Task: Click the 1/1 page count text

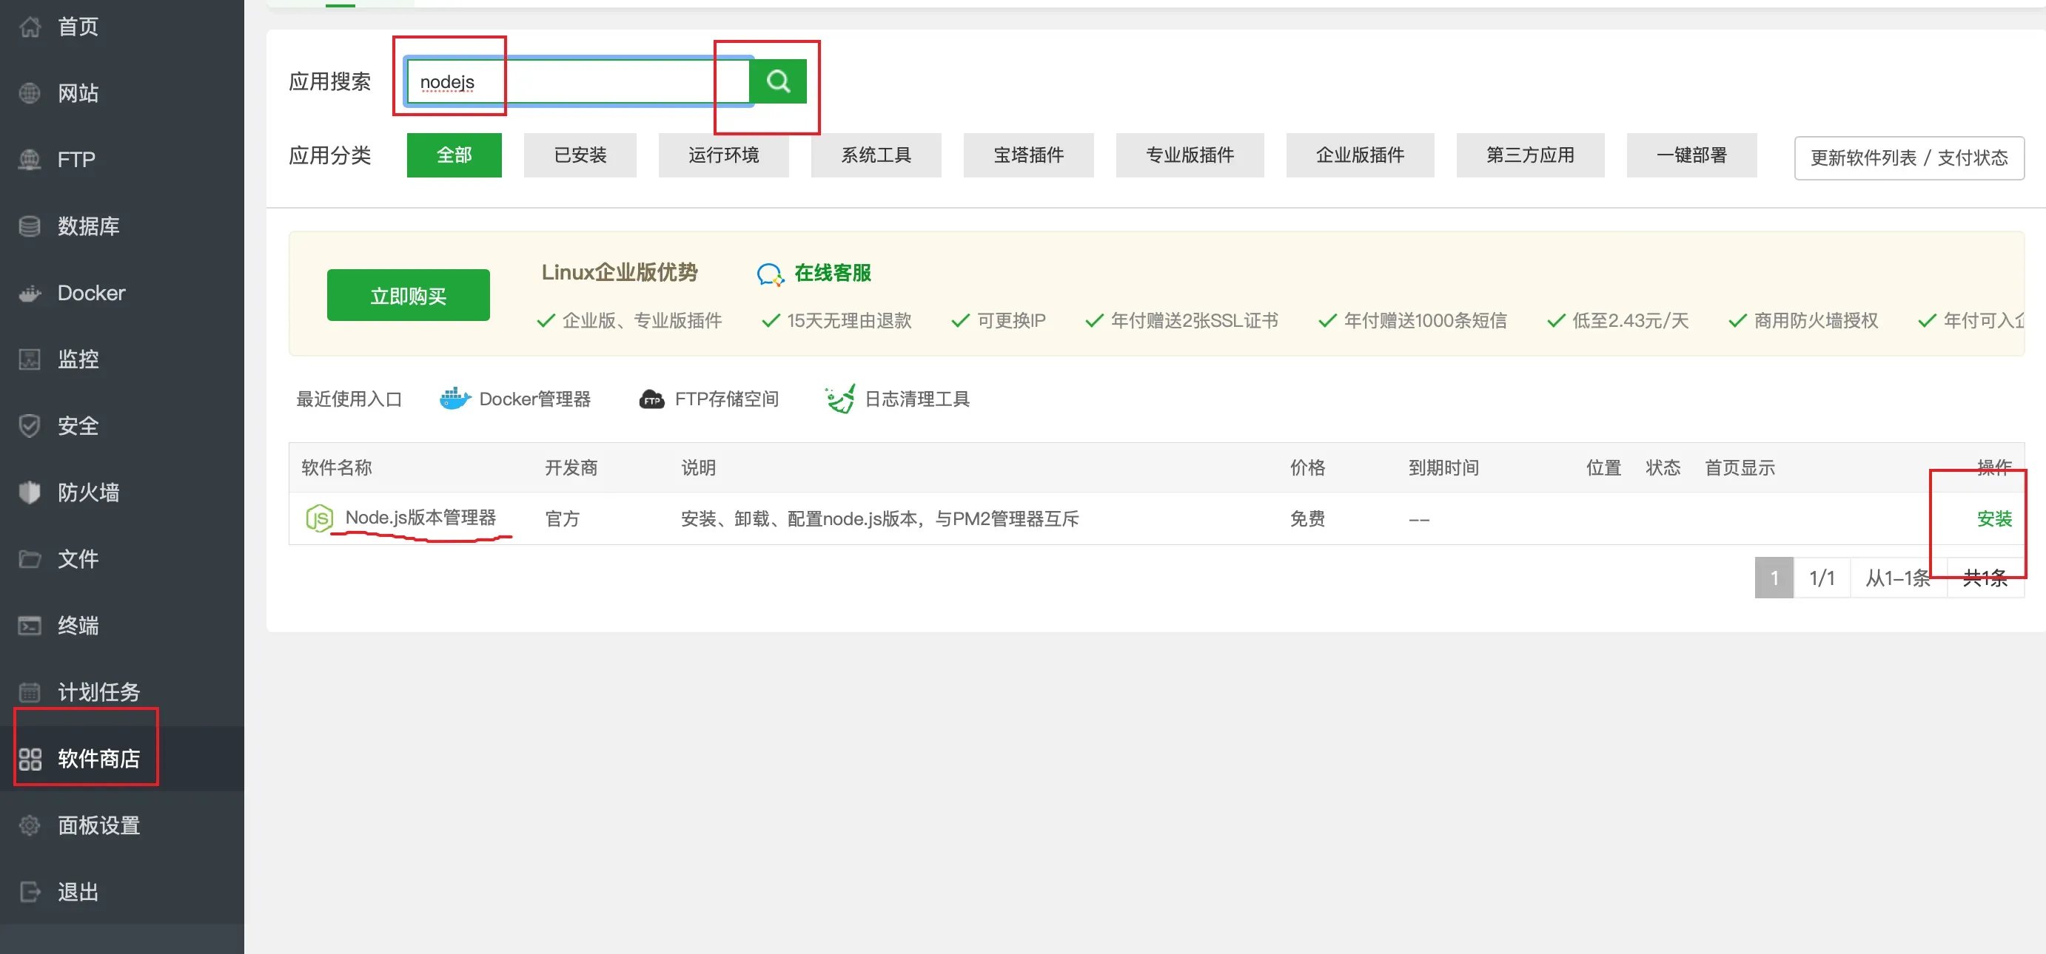Action: [x=1821, y=578]
